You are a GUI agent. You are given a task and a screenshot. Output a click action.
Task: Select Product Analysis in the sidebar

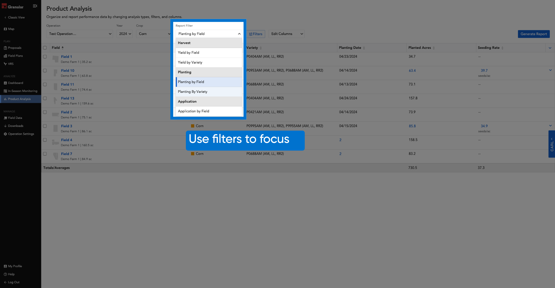(x=21, y=99)
